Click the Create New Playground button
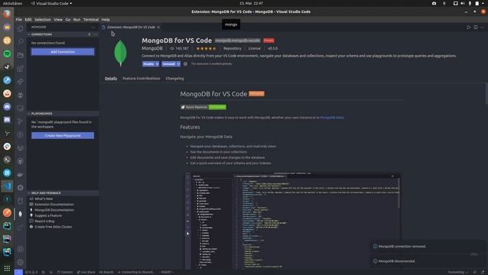The height and width of the screenshot is (275, 488). pos(63,136)
